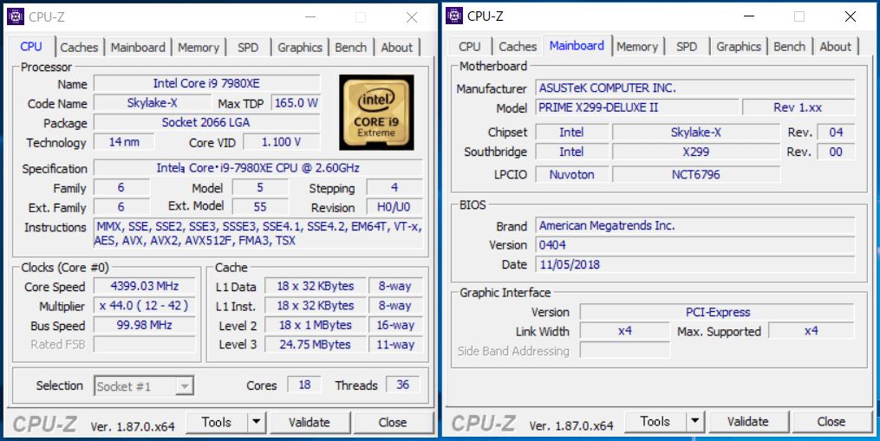Click the Southbridge X299 value

(696, 152)
